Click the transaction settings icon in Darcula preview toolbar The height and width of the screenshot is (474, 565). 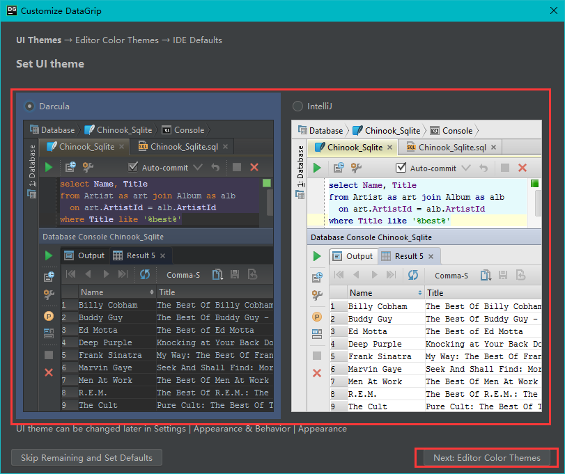point(70,167)
